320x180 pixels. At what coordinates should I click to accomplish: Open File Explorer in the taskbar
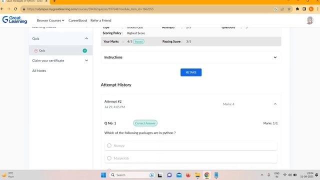[x=197, y=175]
